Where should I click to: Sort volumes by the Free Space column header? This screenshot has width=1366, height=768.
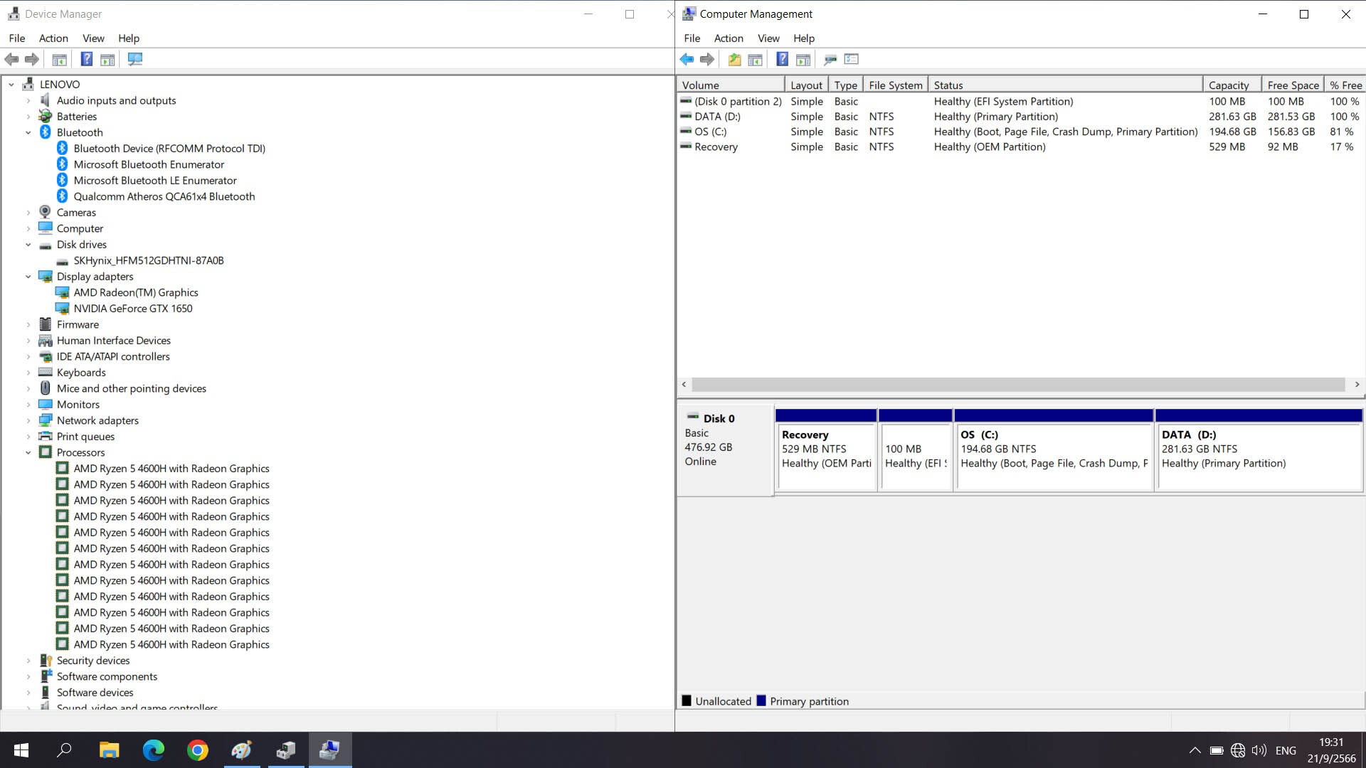[x=1293, y=85]
